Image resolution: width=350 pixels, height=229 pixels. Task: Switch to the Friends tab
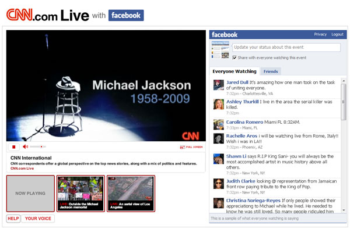click(271, 71)
